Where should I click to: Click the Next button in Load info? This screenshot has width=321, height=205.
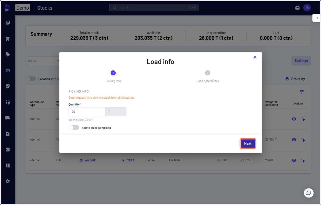coord(248,144)
